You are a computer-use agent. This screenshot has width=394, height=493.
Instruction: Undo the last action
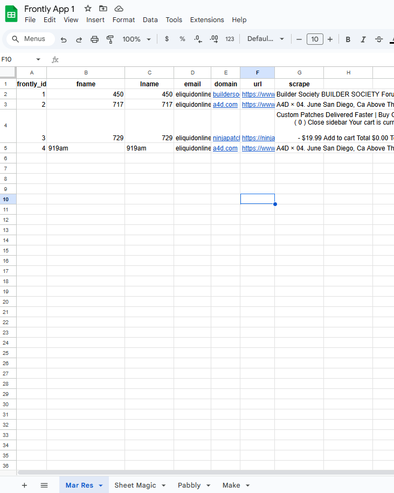click(x=64, y=39)
